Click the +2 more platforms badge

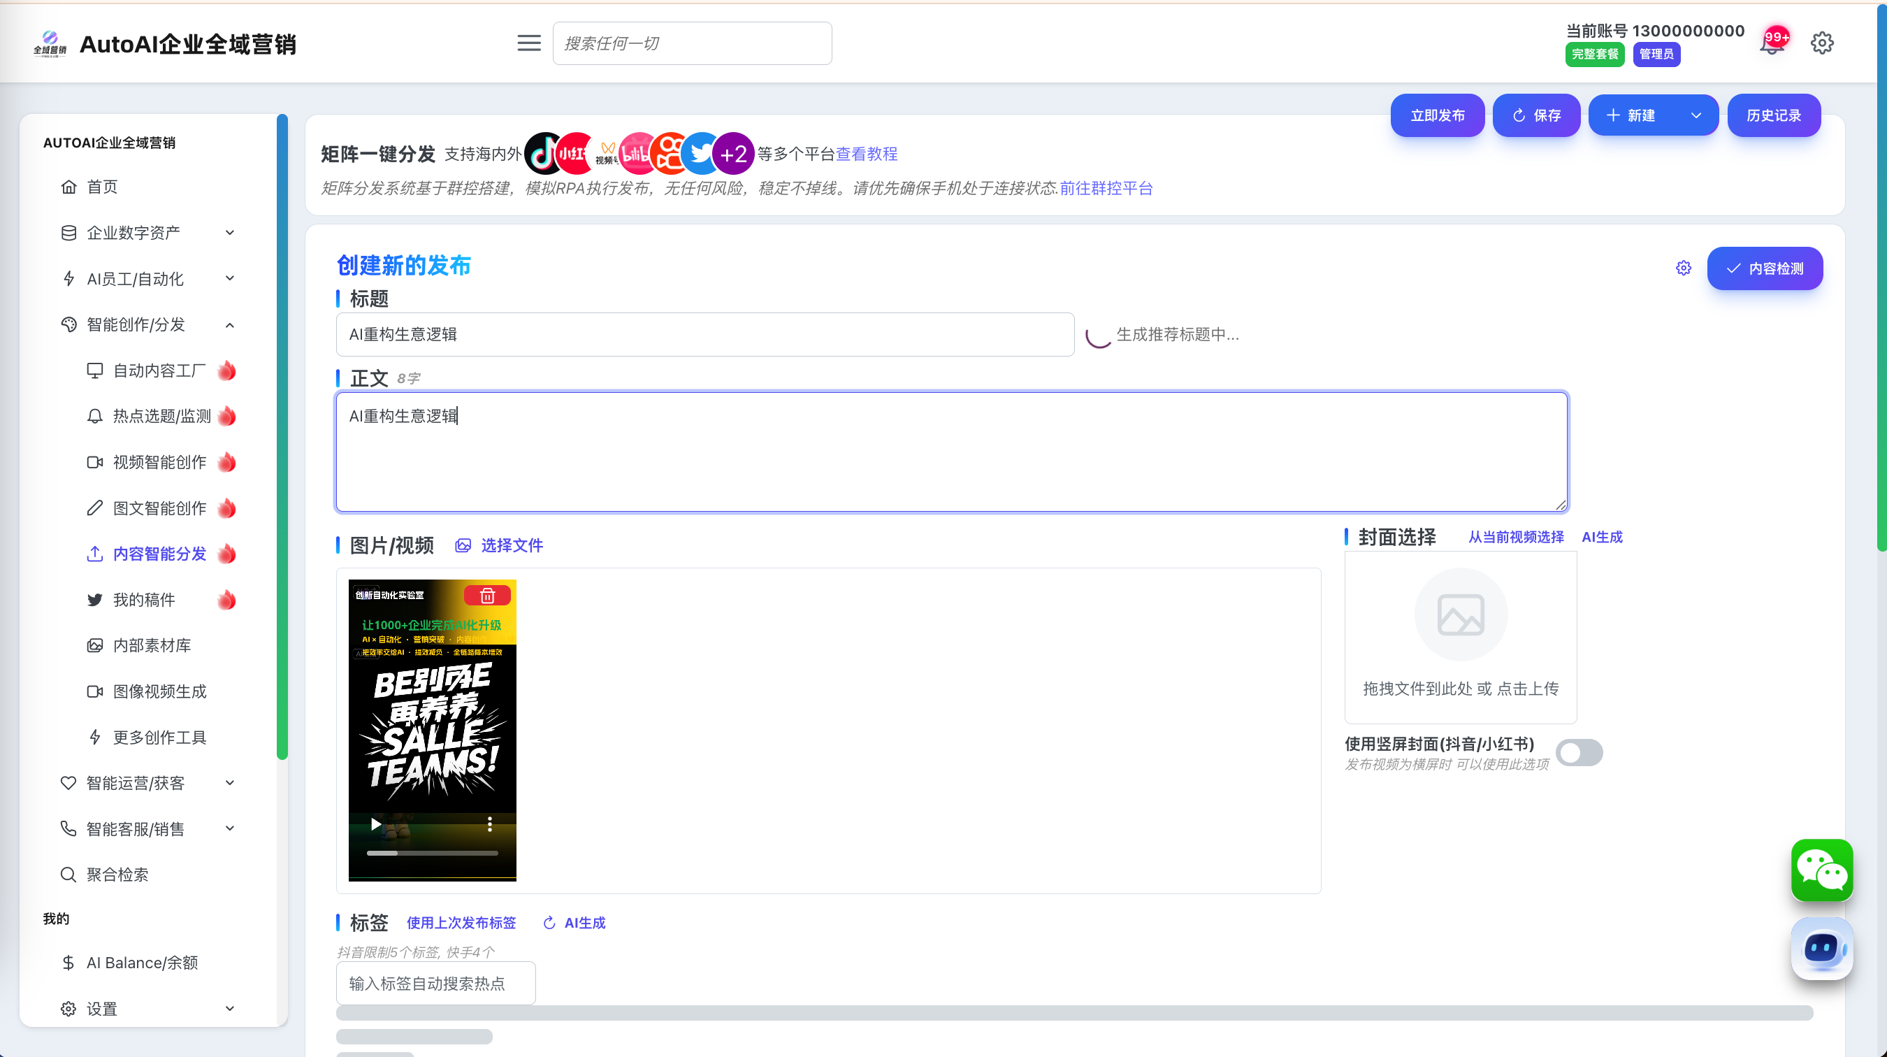coord(732,154)
